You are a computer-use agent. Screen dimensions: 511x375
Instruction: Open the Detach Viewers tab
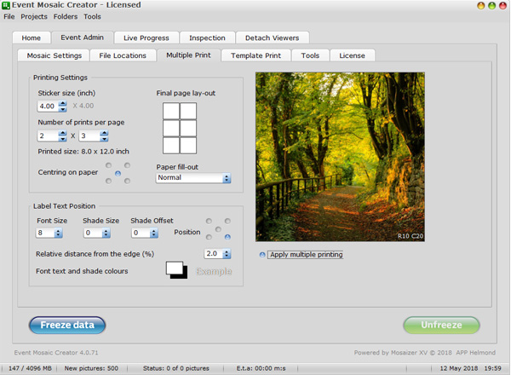point(273,37)
